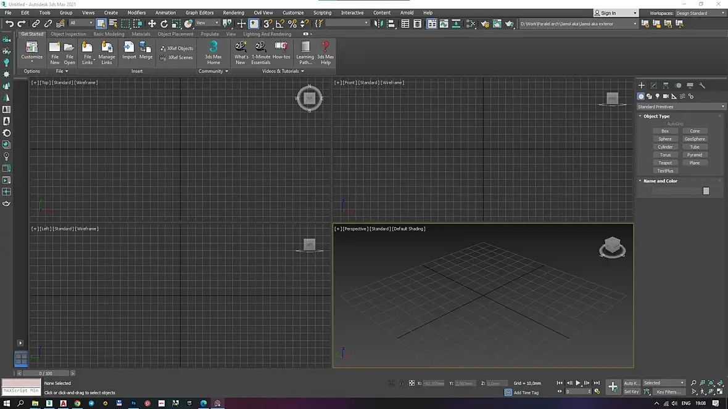Viewport: 728px width, 409px height.
Task: Click the Key Filters button
Action: pos(669,392)
